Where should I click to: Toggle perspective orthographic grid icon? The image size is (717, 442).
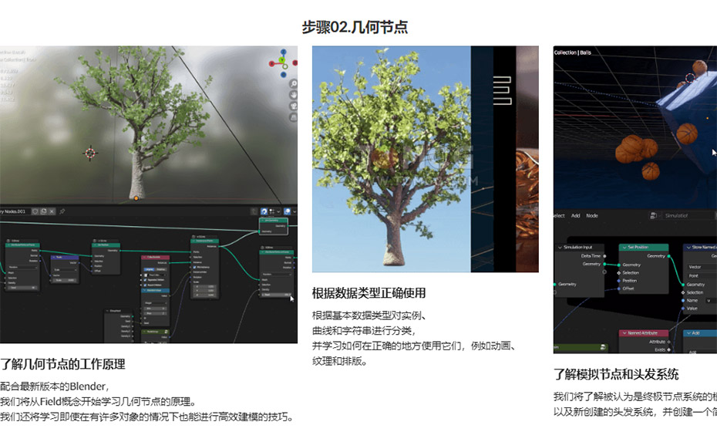click(294, 117)
